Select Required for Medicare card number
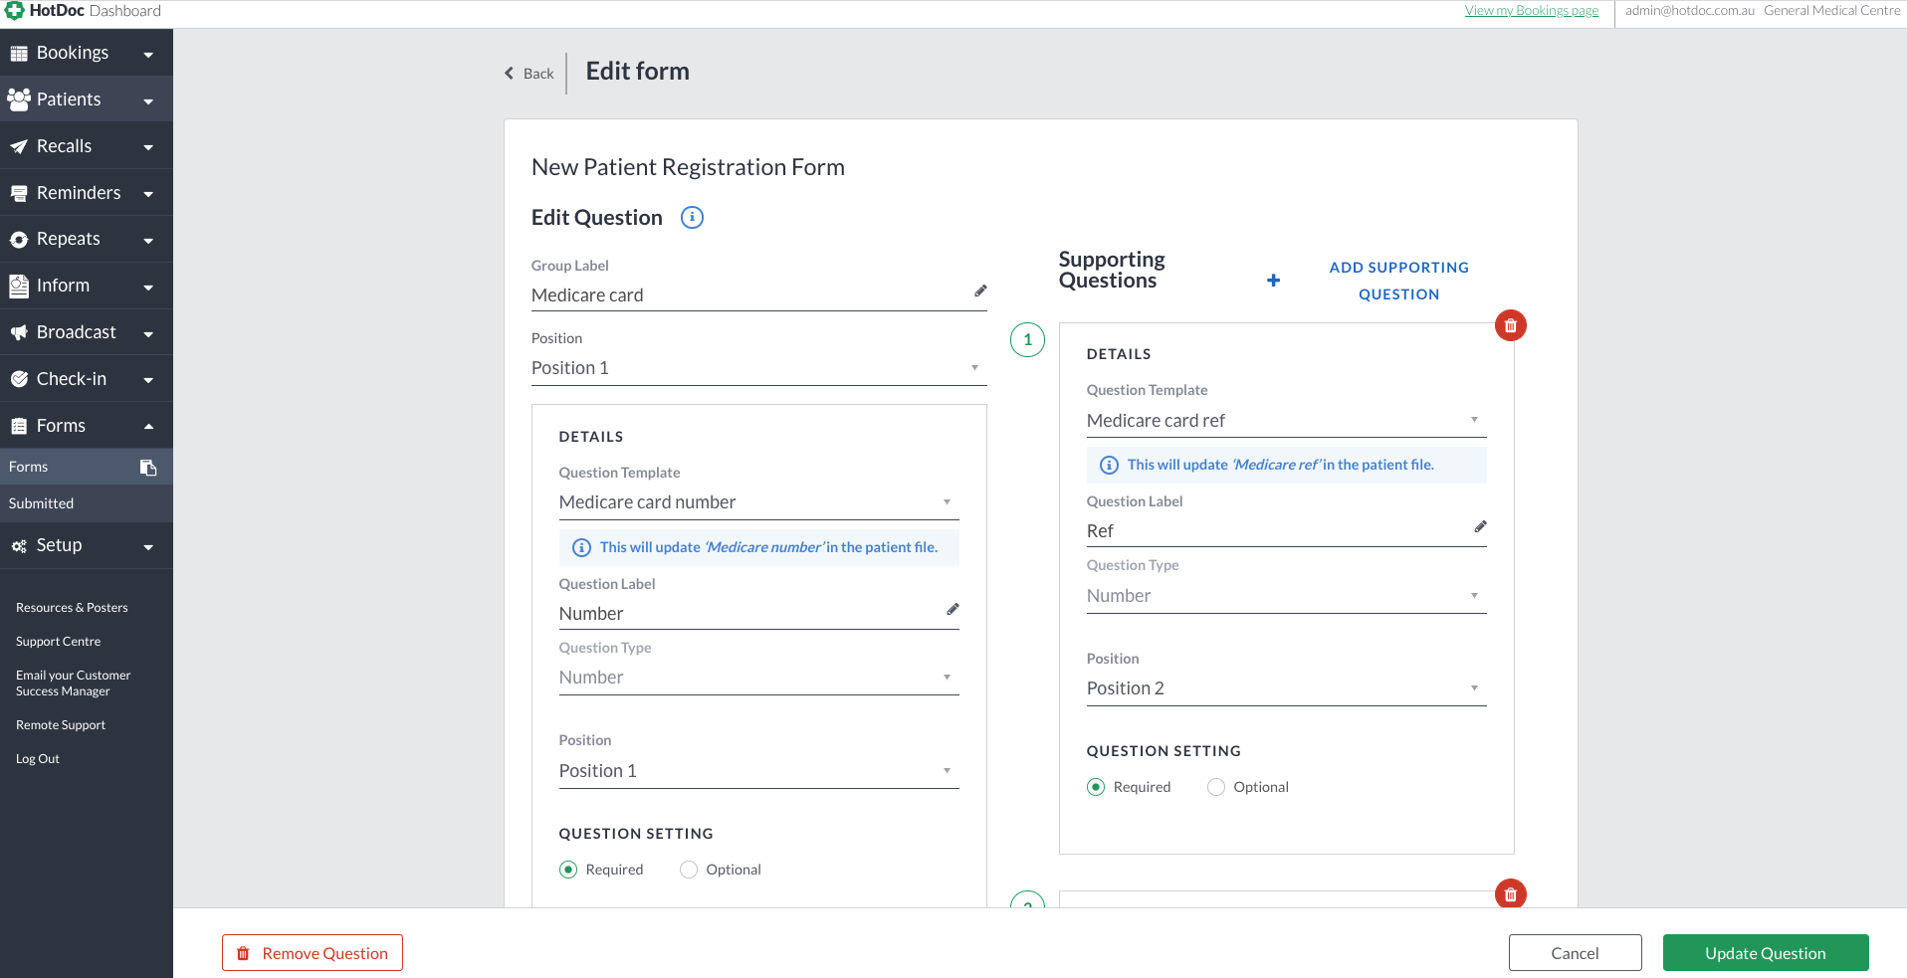The height and width of the screenshot is (978, 1907). (x=568, y=870)
